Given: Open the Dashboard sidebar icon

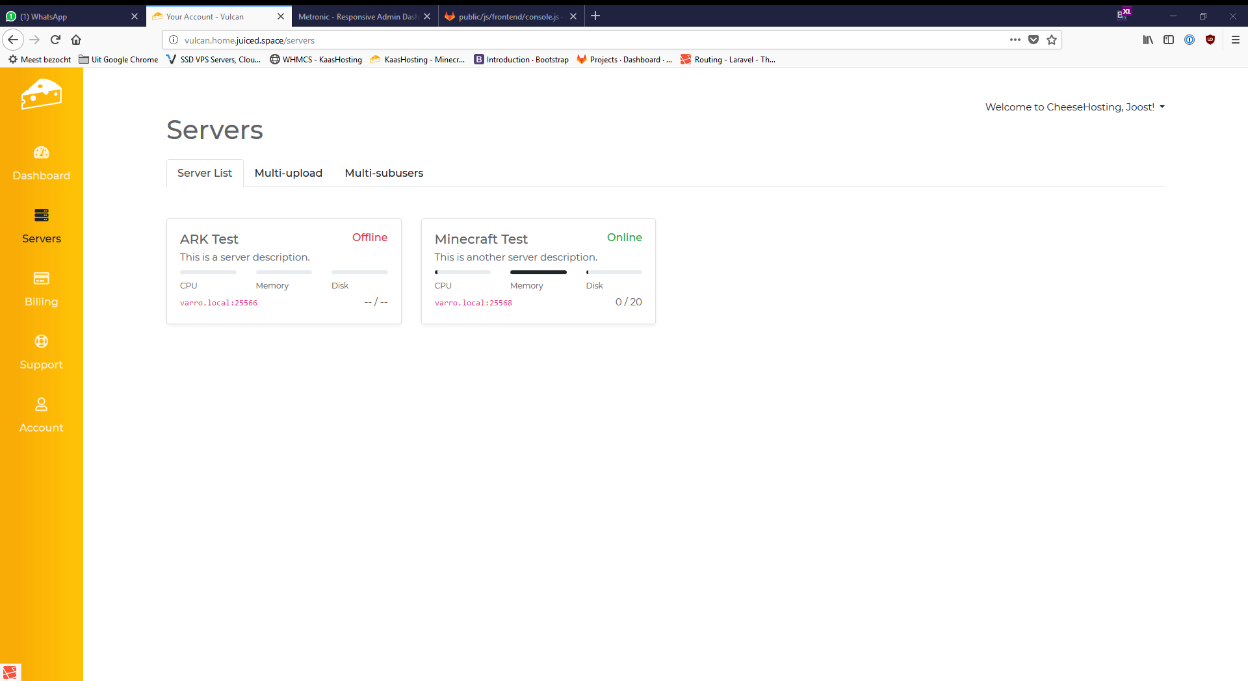Looking at the screenshot, I should coord(41,153).
